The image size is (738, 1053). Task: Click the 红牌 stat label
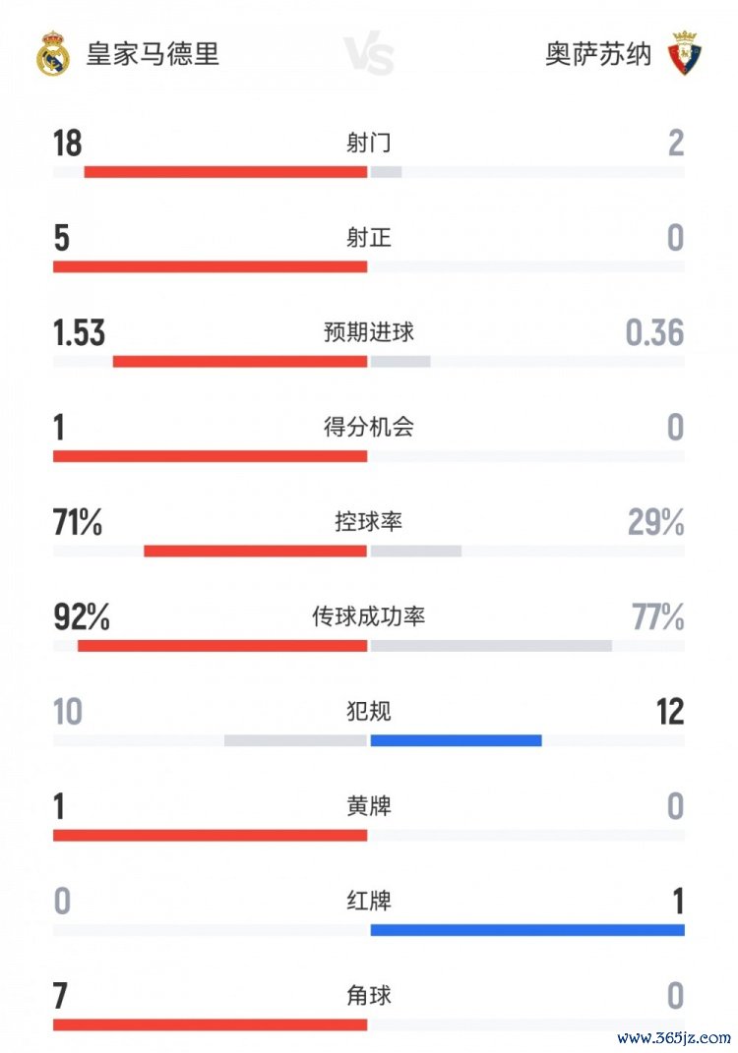[x=369, y=901]
